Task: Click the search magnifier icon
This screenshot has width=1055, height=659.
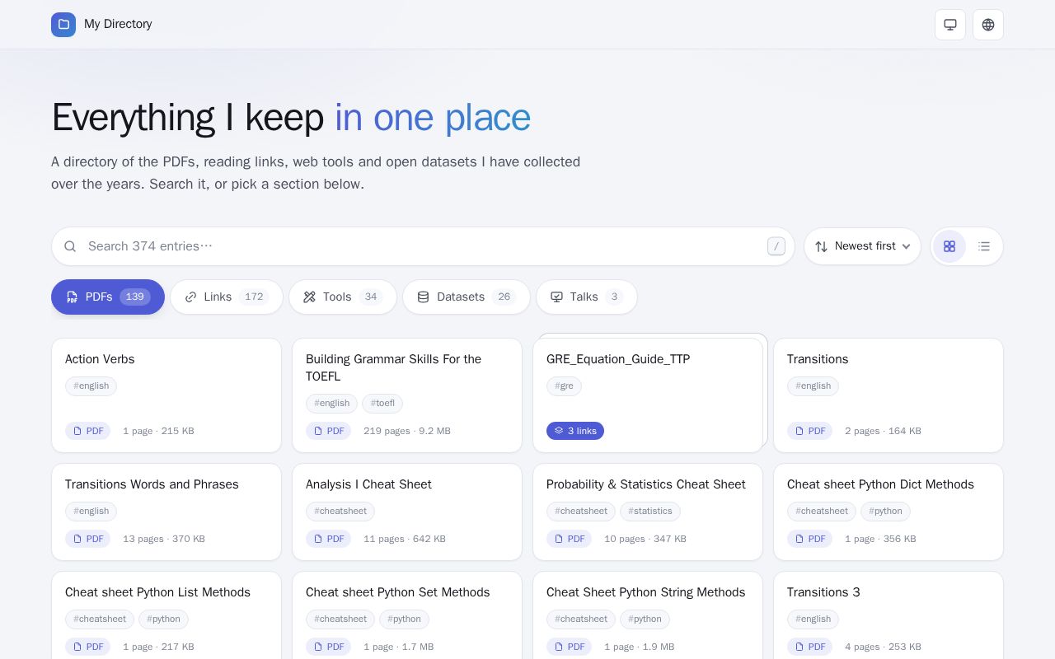Action: (70, 246)
